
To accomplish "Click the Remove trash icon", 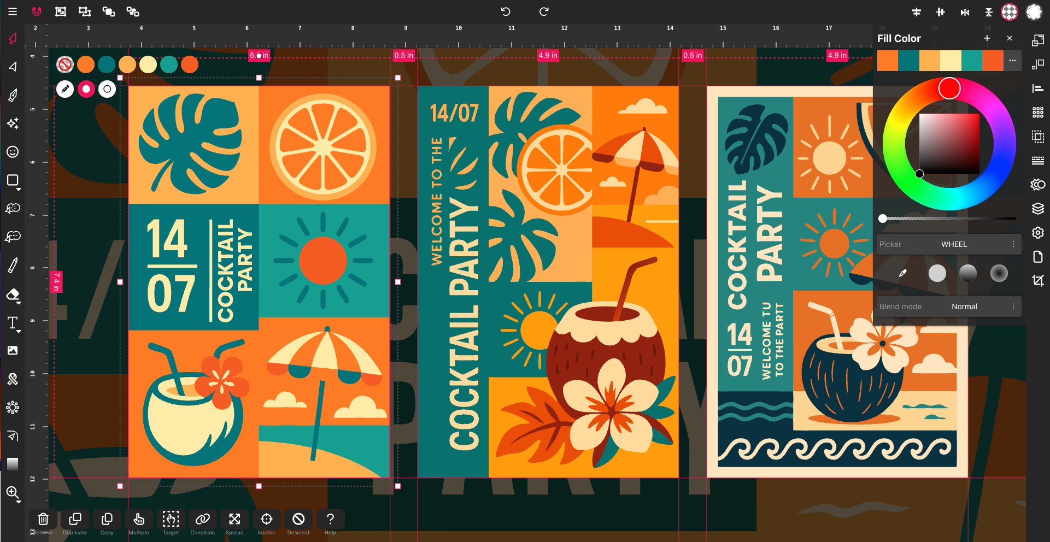I will tap(43, 519).
